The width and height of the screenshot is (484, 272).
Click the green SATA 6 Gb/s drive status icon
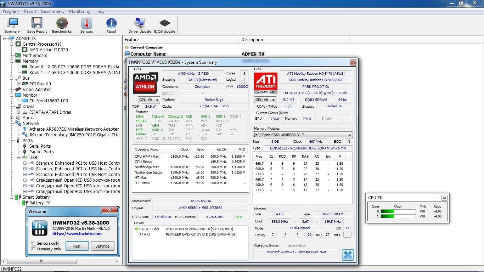point(137,229)
